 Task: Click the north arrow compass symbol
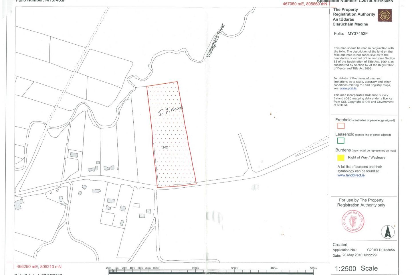pyautogui.click(x=388, y=232)
